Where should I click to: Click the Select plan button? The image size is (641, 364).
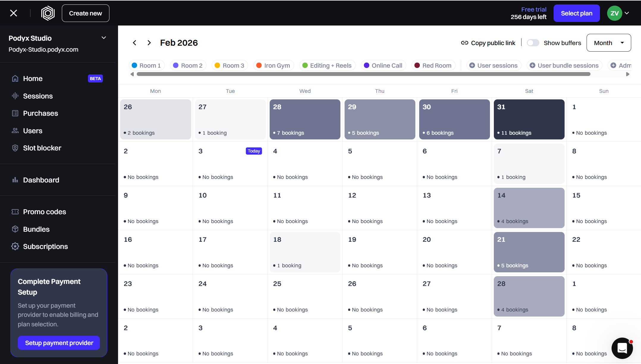point(576,13)
